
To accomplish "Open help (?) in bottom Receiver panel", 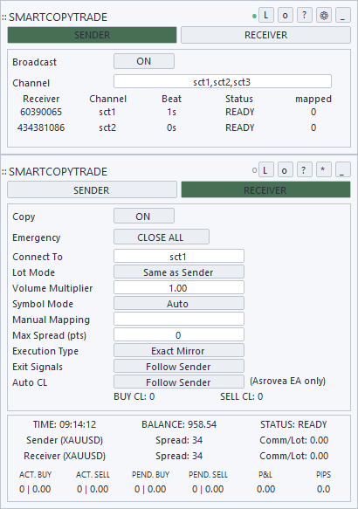I will tap(305, 169).
